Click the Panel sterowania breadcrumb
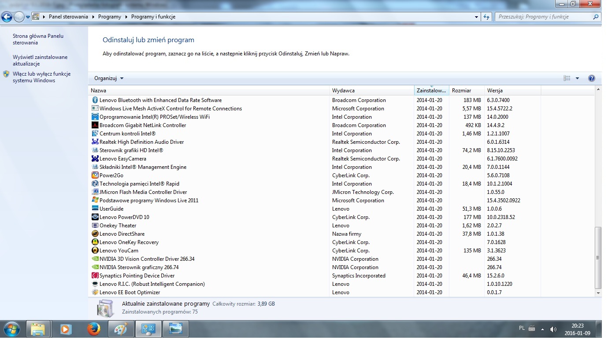The image size is (608, 343). 68,17
